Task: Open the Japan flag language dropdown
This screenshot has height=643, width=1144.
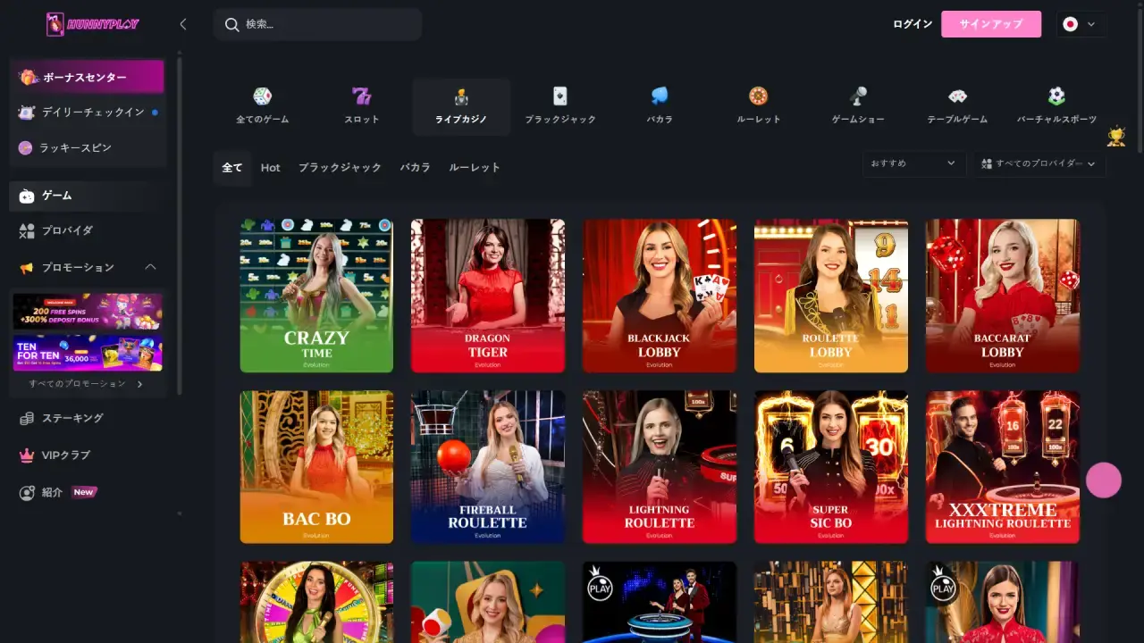Action: click(x=1080, y=24)
